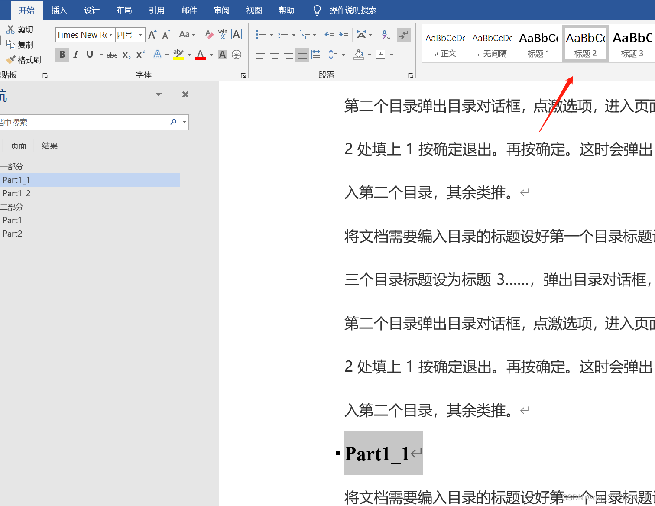Image resolution: width=655 pixels, height=506 pixels.
Task: Open the 页面 navigation tab
Action: point(19,146)
